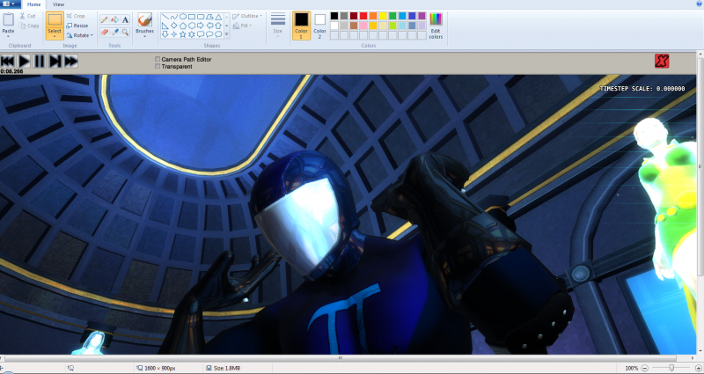Select the Color picker eyedropper
Viewport: 704px width, 374px height.
114,32
